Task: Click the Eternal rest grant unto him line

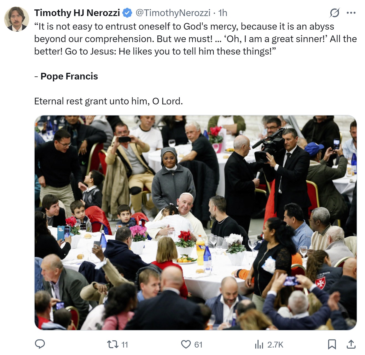Action: (x=108, y=101)
